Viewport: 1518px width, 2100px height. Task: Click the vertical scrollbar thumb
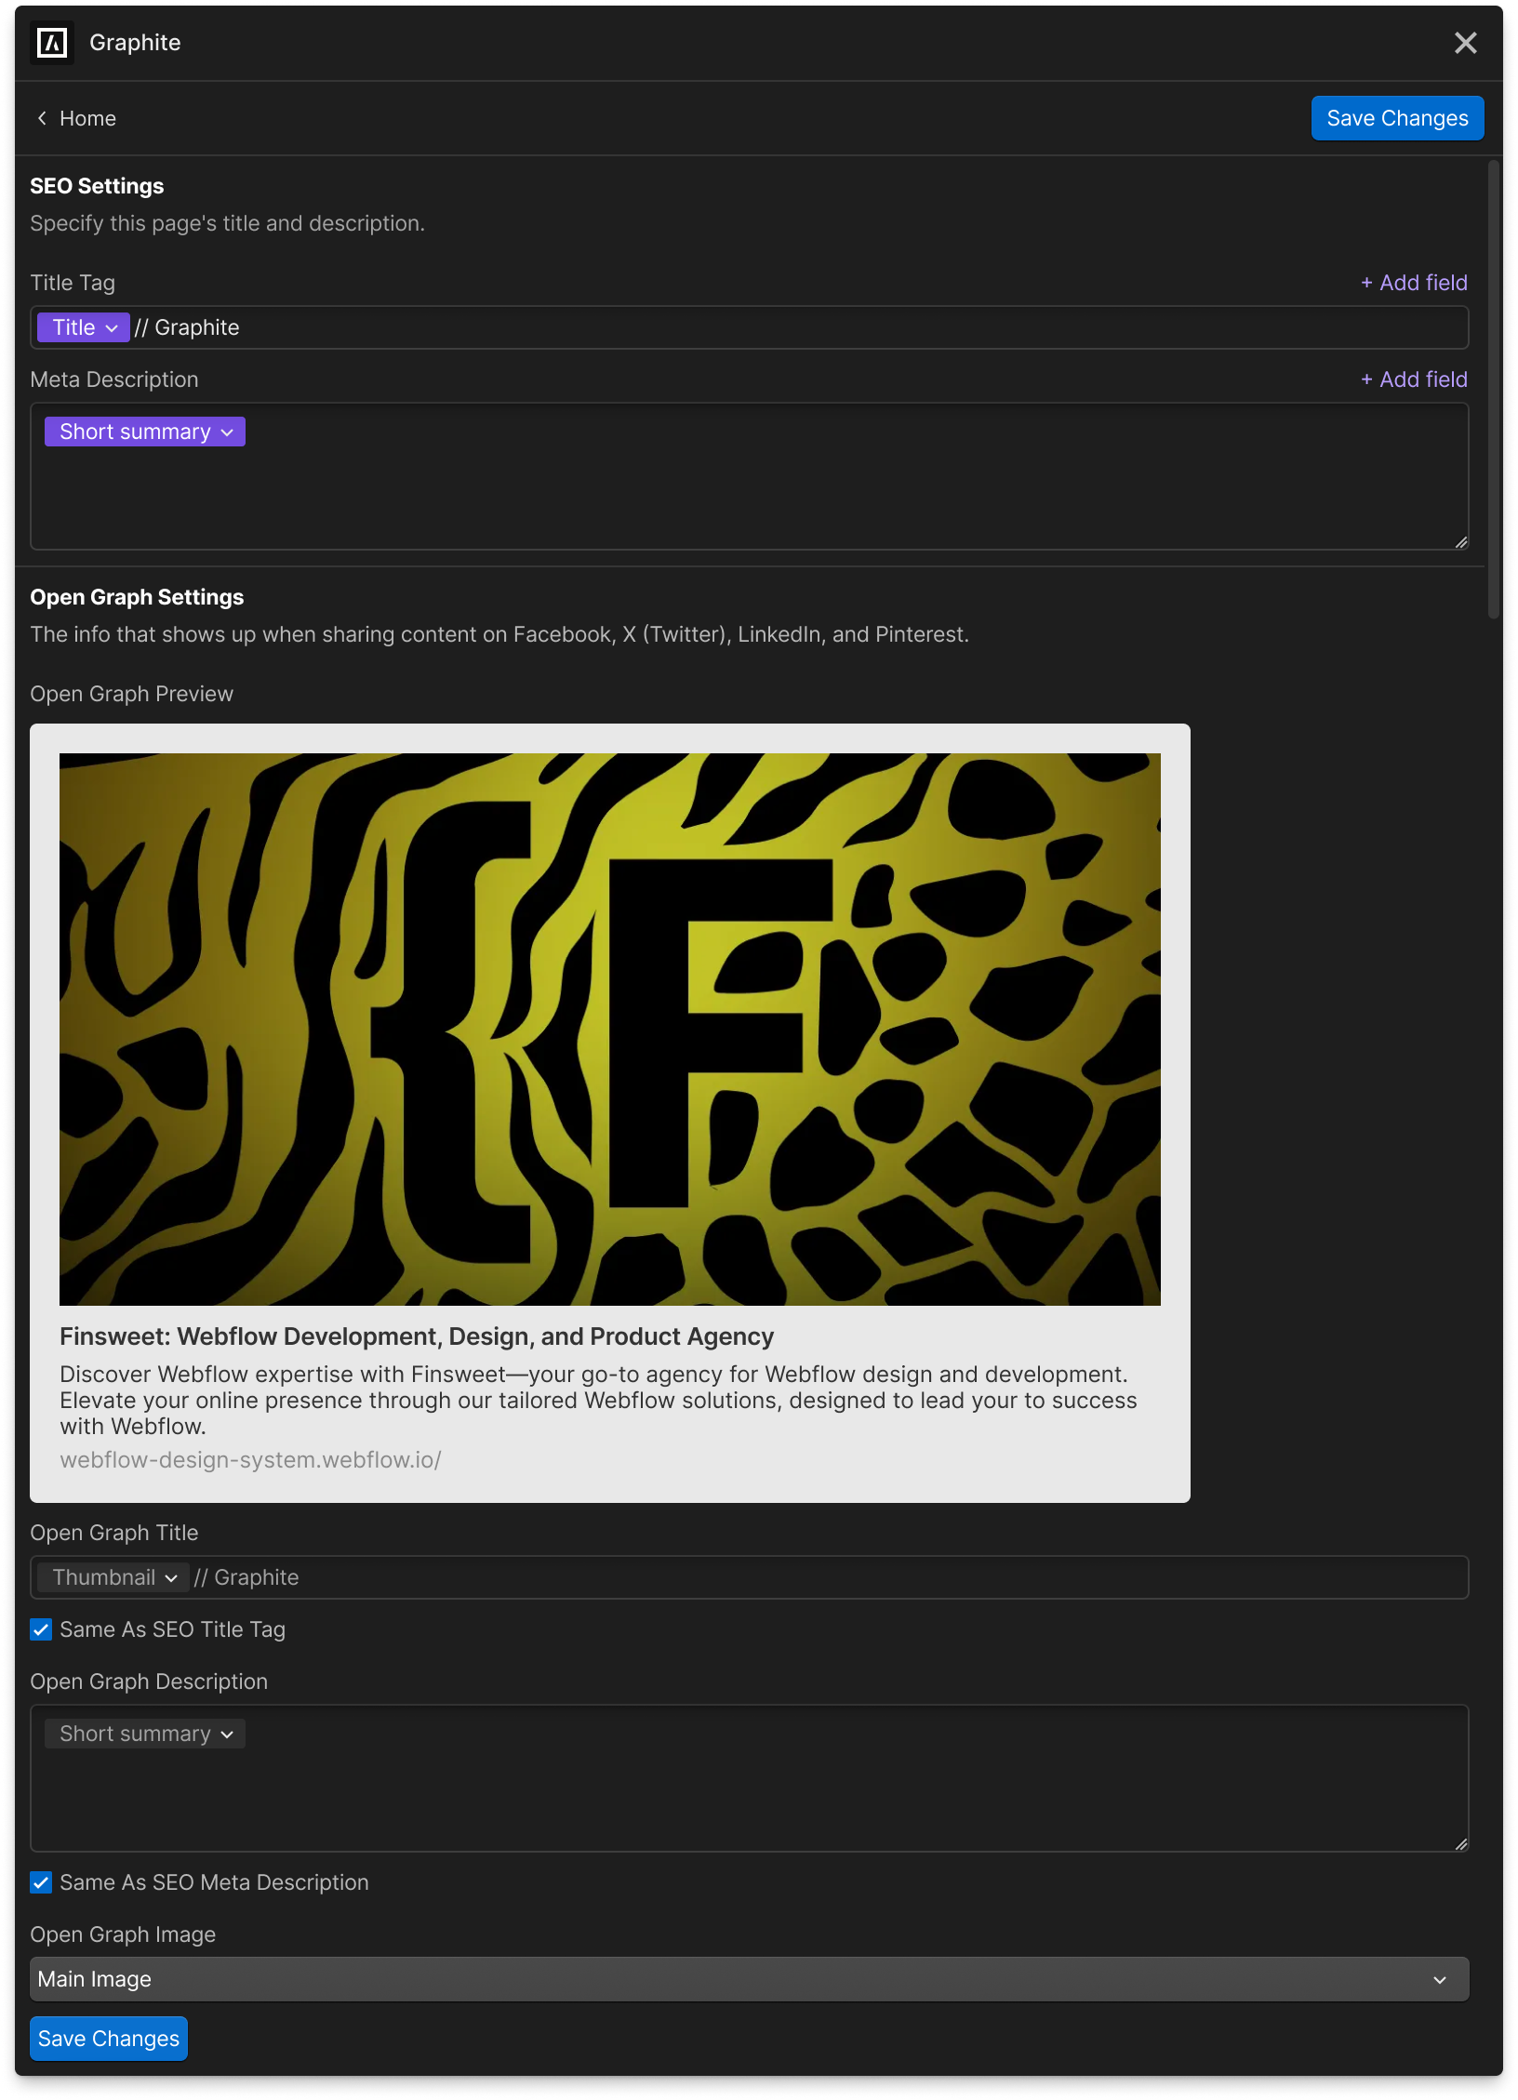pyautogui.click(x=1494, y=389)
